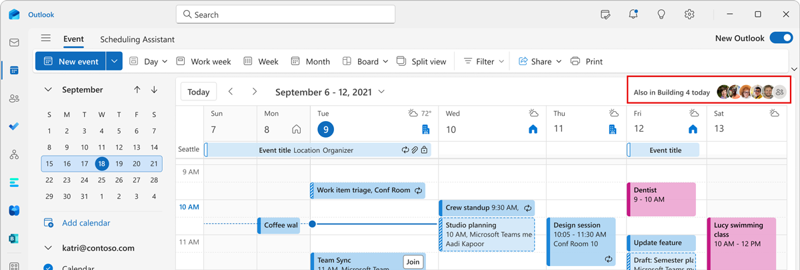Click the lightbulb tips icon

tap(661, 15)
